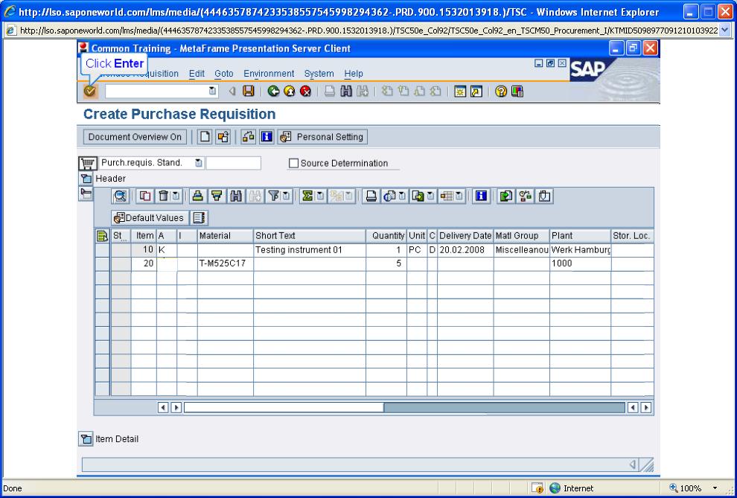737x498 pixels.
Task: Click the Default Values button
Action: pos(150,218)
